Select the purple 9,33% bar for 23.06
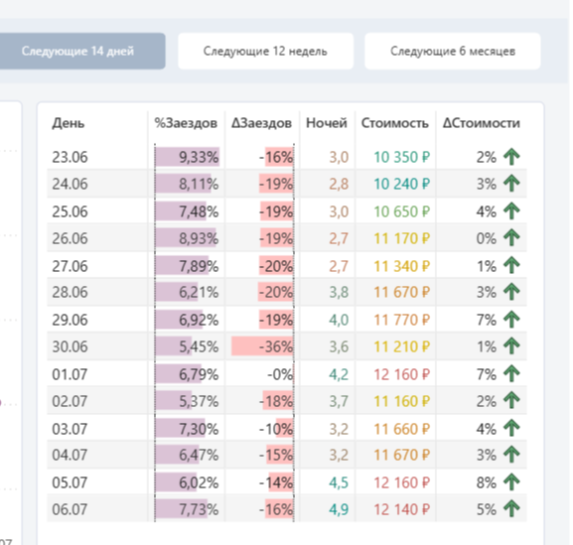The width and height of the screenshot is (573, 545). point(187,157)
